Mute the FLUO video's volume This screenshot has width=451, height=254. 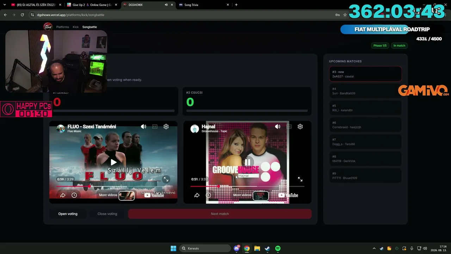(x=143, y=127)
